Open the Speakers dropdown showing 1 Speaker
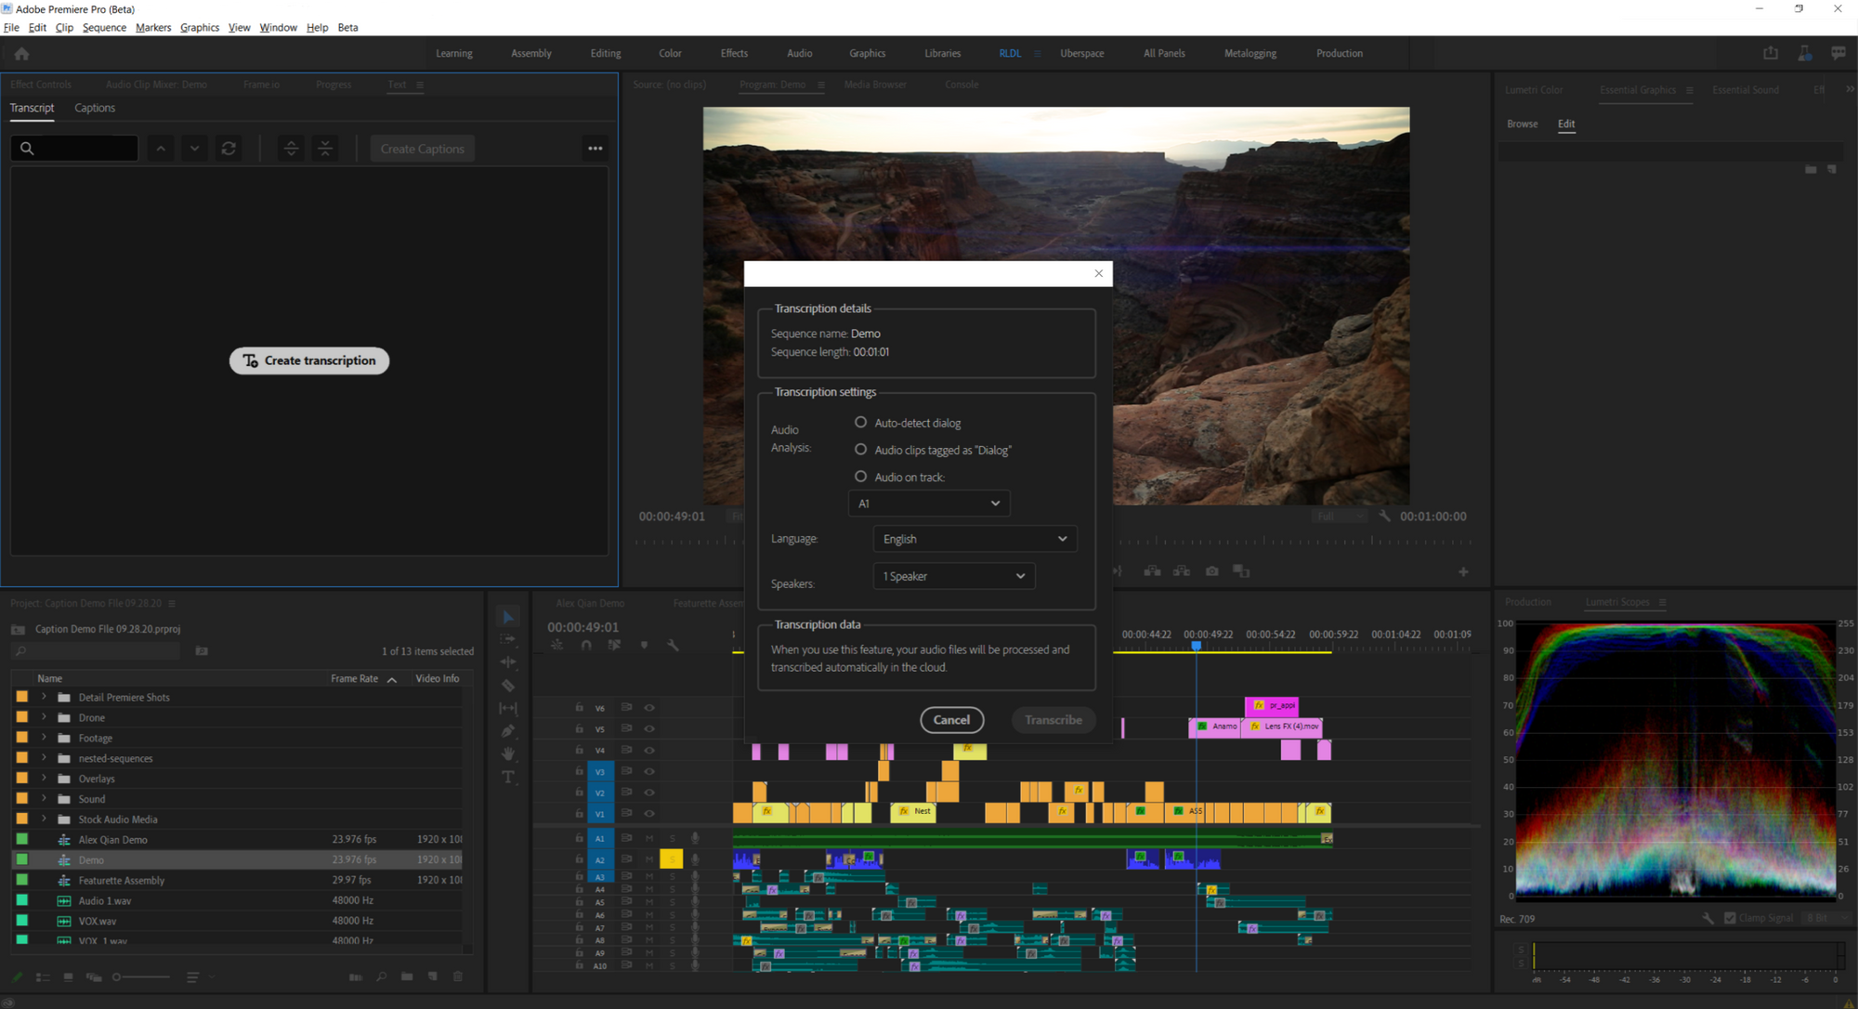 click(953, 576)
